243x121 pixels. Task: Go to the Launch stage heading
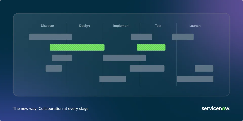[x=195, y=26]
